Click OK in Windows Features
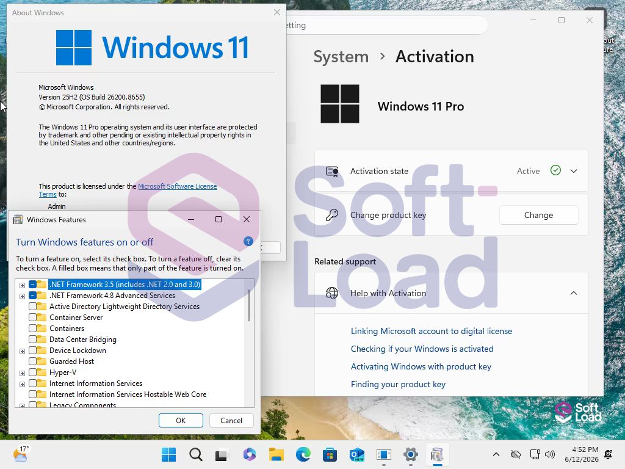The height and width of the screenshot is (469, 625). 181,420
